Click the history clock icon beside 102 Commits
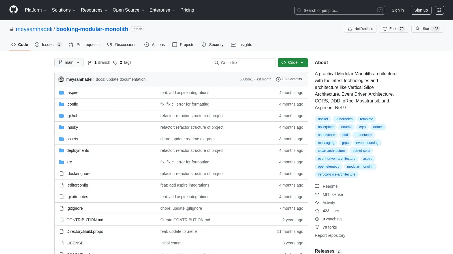The width and height of the screenshot is (453, 254). pos(278,79)
